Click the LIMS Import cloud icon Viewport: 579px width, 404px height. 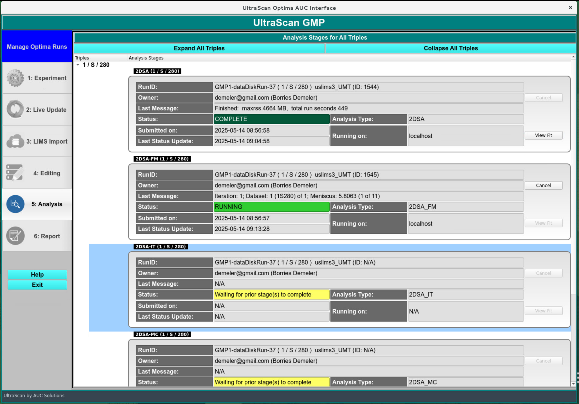pos(15,141)
